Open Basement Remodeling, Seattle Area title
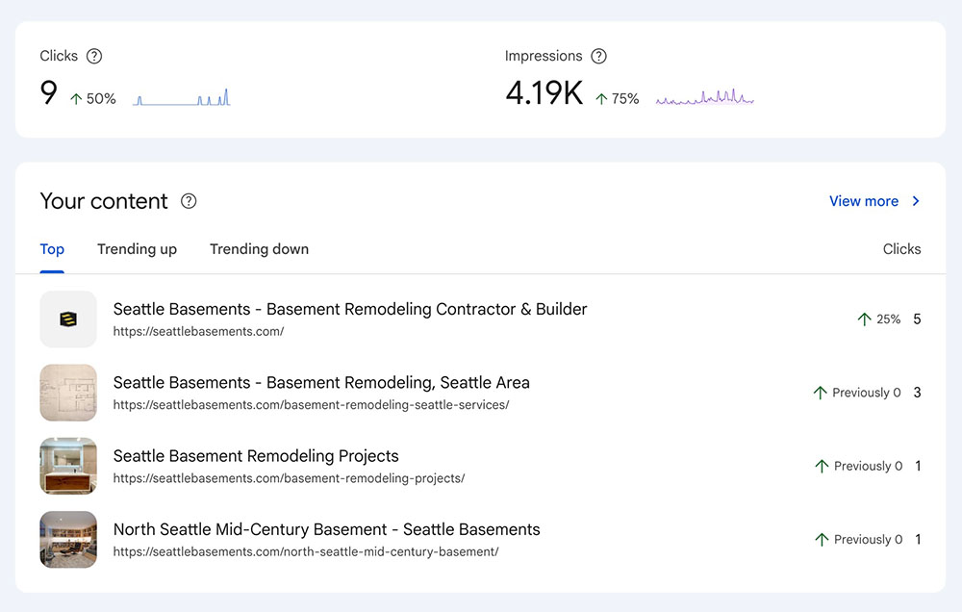 321,382
